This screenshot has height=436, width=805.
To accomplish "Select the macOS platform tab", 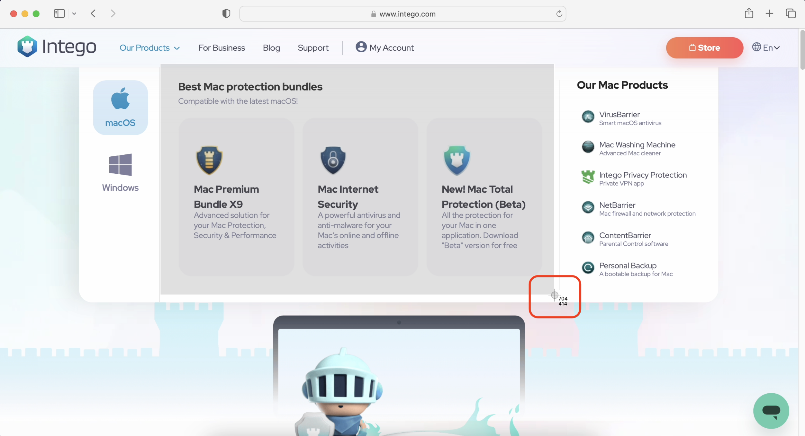I will pos(120,108).
